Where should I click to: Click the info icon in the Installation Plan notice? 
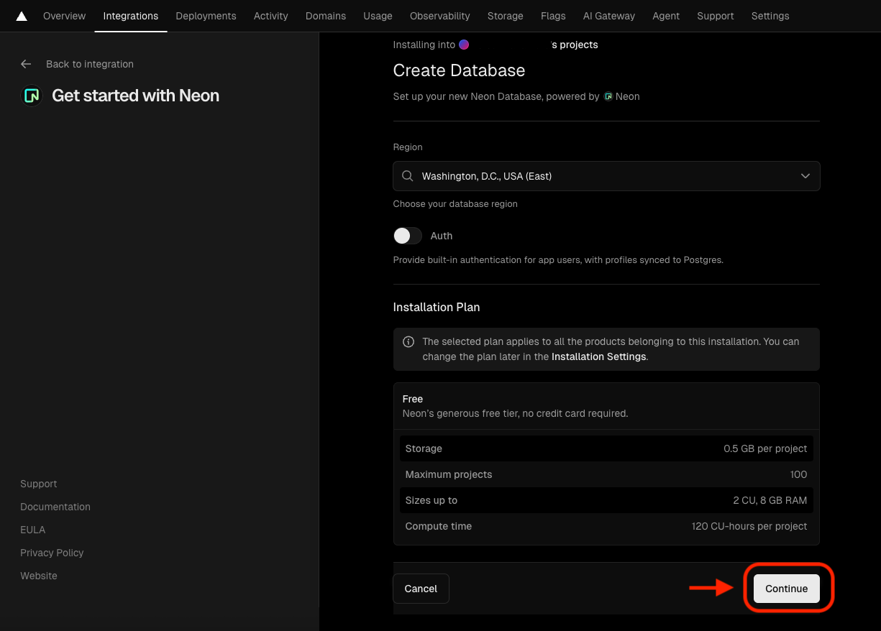(409, 341)
